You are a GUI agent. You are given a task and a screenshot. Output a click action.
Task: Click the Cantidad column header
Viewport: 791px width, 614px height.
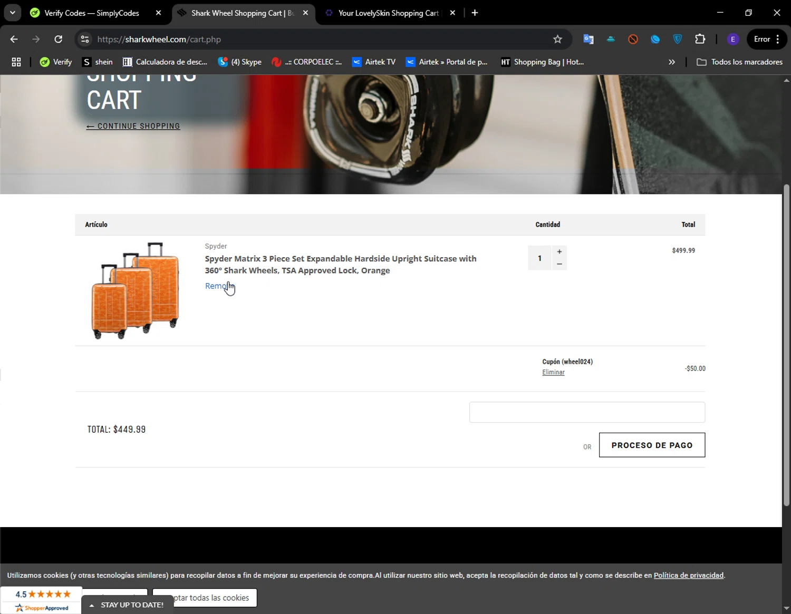click(x=548, y=225)
